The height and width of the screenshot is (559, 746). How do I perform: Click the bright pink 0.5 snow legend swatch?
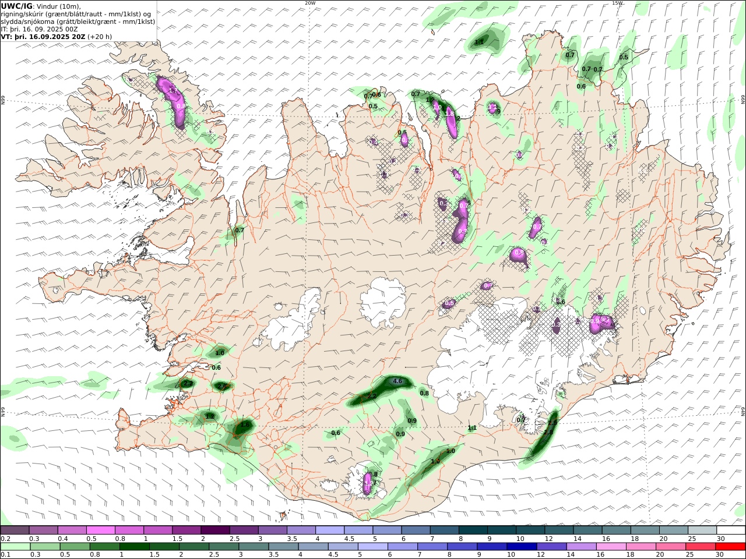click(101, 530)
